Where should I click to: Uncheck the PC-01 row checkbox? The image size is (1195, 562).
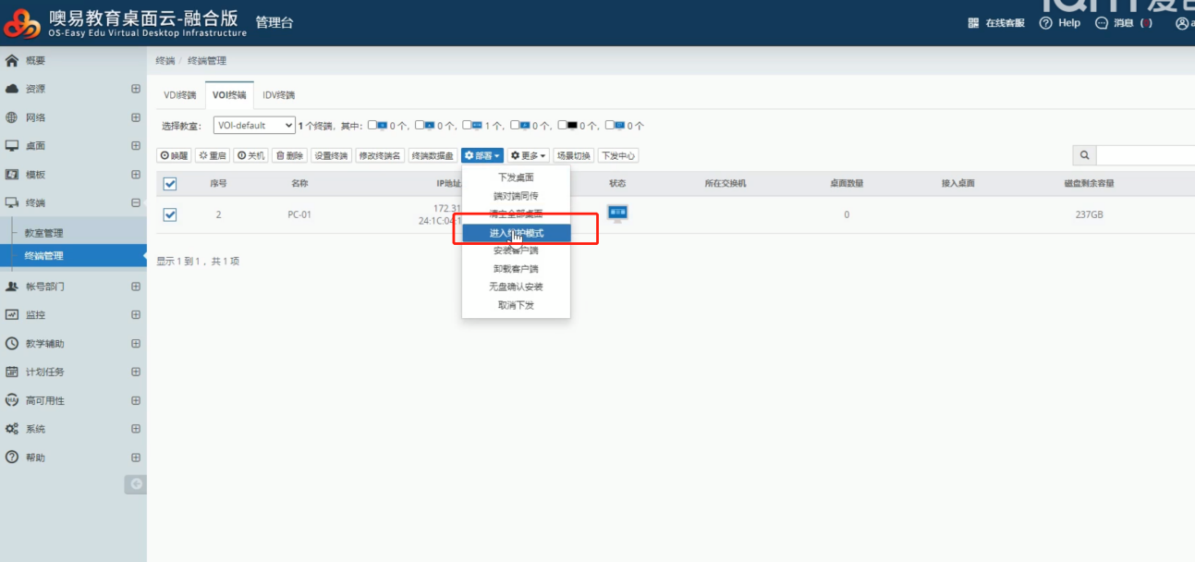170,214
